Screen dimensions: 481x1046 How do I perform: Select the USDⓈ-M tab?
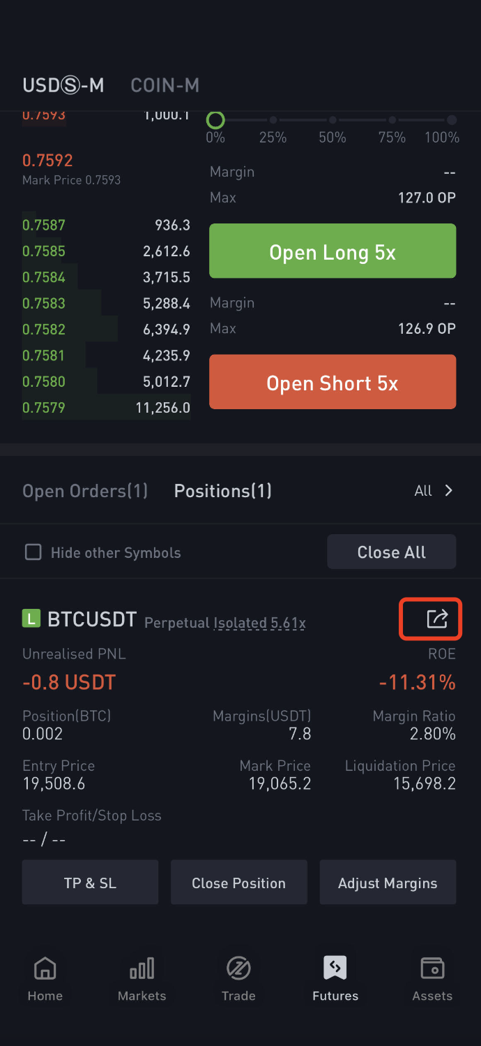63,85
